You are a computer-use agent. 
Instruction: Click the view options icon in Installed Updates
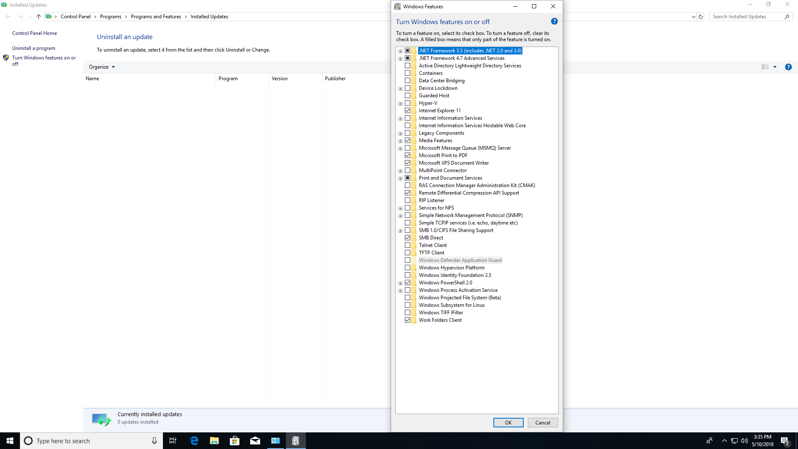point(765,67)
